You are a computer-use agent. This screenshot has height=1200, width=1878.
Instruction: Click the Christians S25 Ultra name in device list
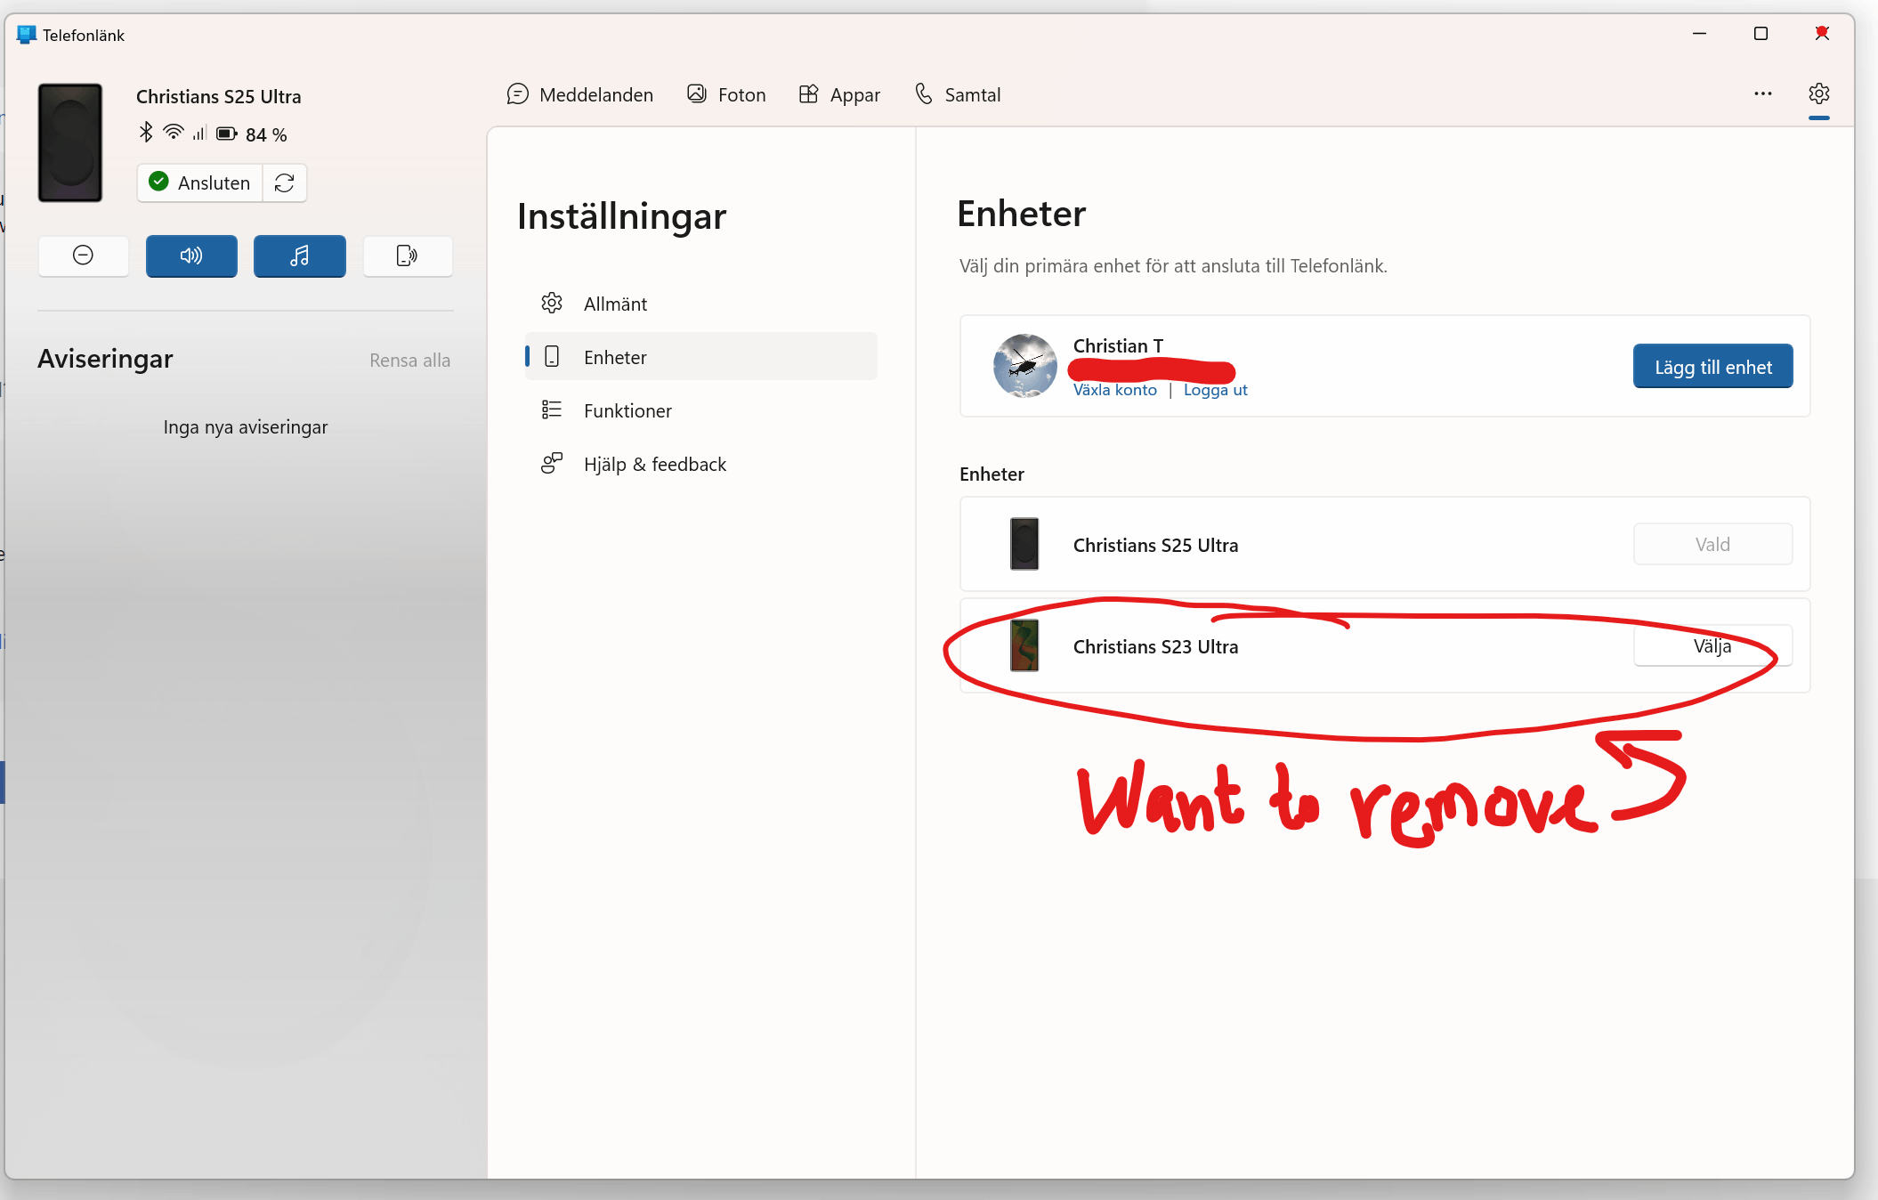pyautogui.click(x=1155, y=545)
